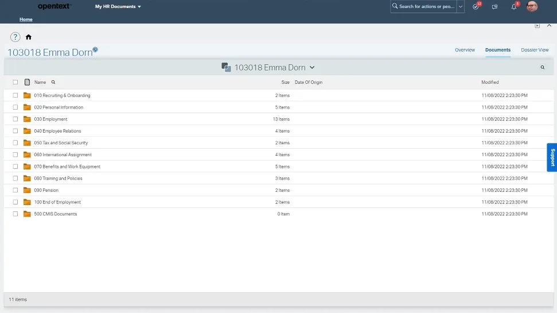Open the 500 CMIS Documents folder icon
The height and width of the screenshot is (313, 557).
click(x=27, y=214)
